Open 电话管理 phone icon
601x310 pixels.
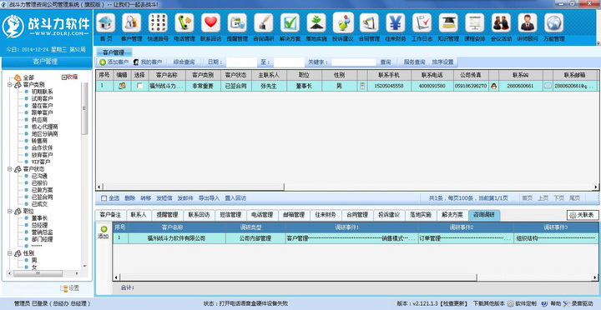pyautogui.click(x=184, y=23)
